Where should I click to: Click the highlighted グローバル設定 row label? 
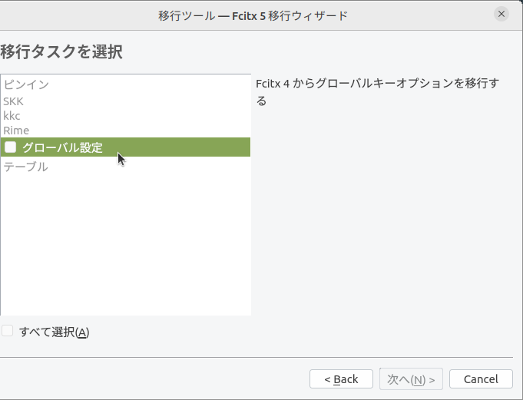pos(62,147)
